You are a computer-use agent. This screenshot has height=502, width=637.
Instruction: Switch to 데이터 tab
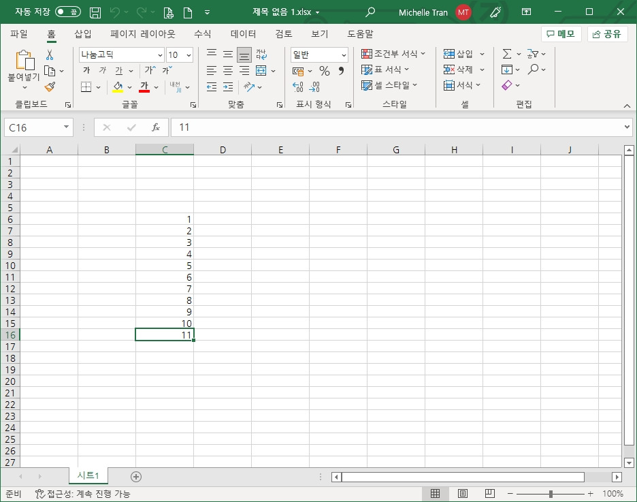243,34
